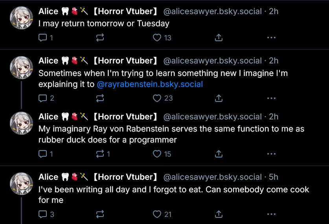Image resolution: width=329 pixels, height=224 pixels.
Task: Share the "return tomorrow or Tuesday" post
Action: coord(219,38)
